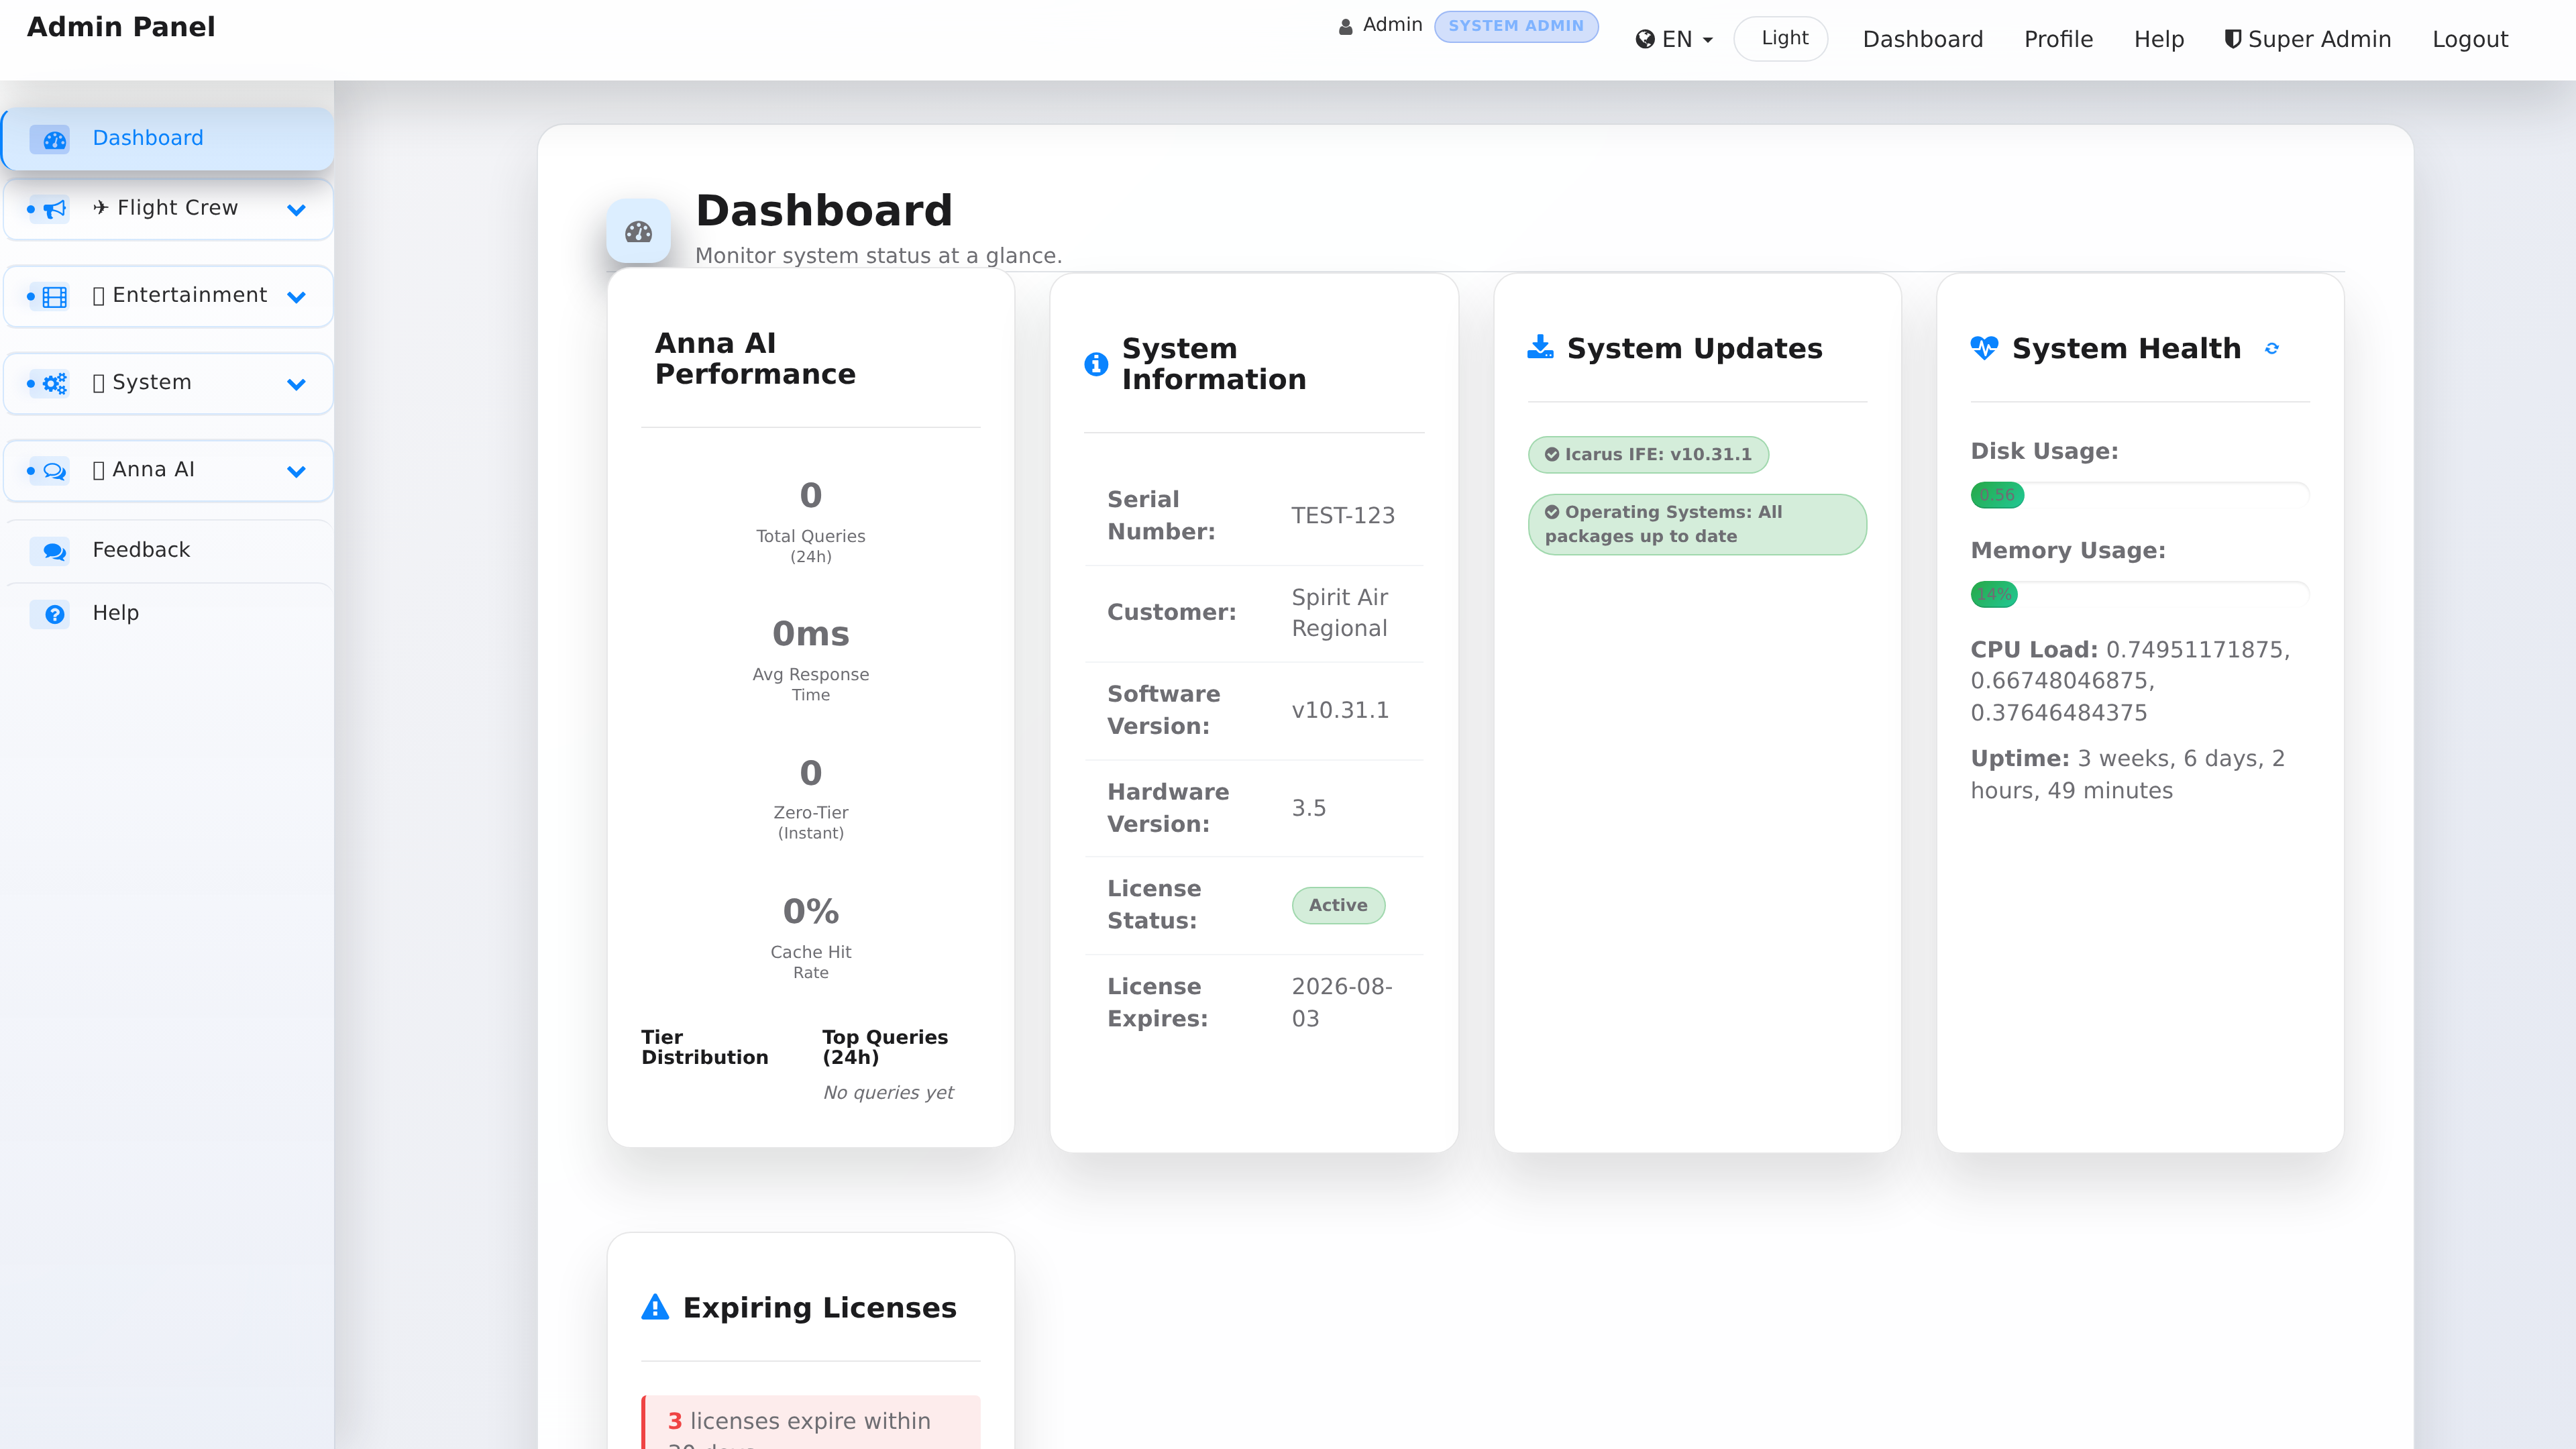This screenshot has width=2576, height=1449.
Task: Refresh System Health with the sync icon
Action: (x=2272, y=349)
